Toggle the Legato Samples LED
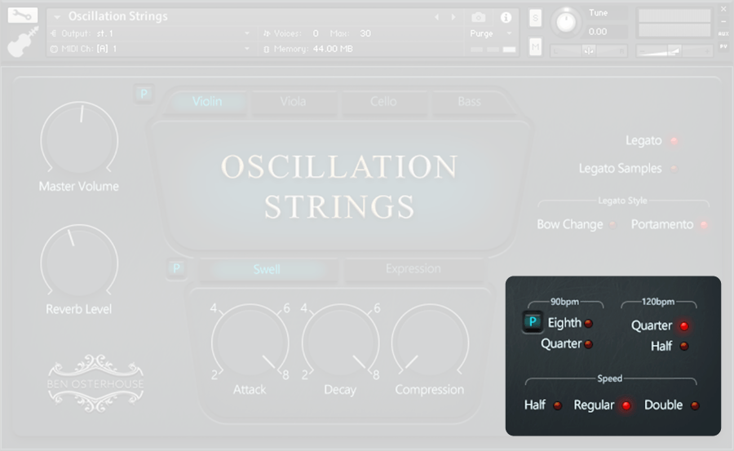 [x=674, y=169]
